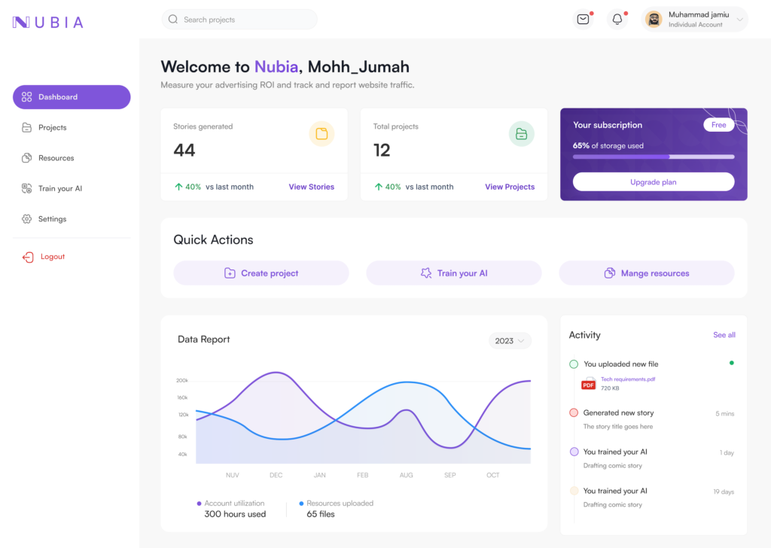Open the 2023 year dropdown
This screenshot has height=548, width=771.
[x=510, y=340]
